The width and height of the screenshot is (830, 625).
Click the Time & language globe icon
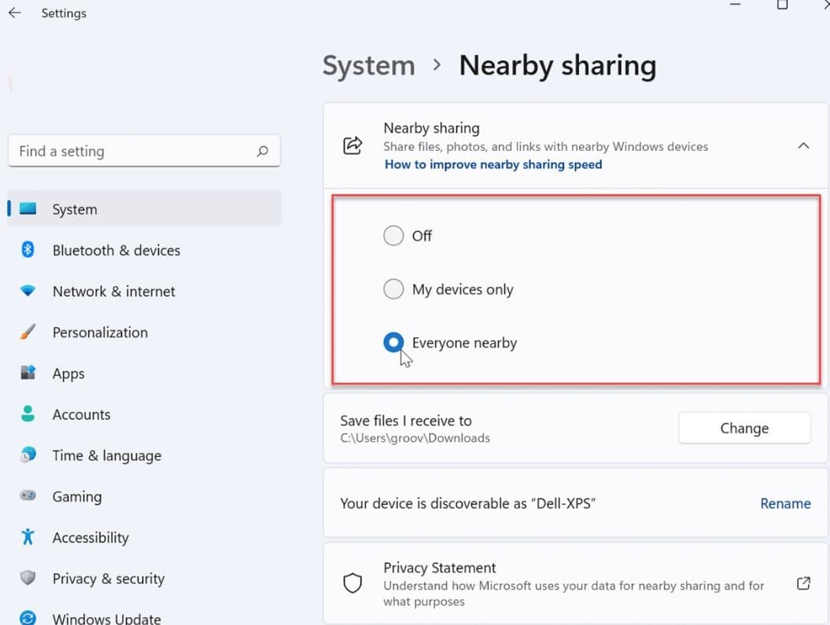pyautogui.click(x=28, y=455)
